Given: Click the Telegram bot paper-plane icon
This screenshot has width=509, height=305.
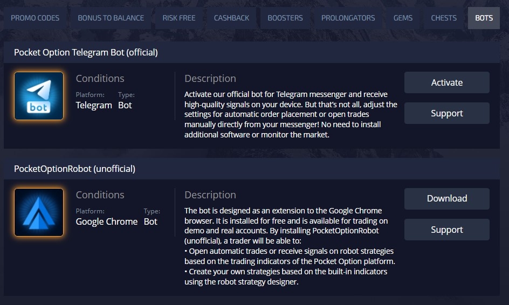Looking at the screenshot, I should tap(39, 96).
